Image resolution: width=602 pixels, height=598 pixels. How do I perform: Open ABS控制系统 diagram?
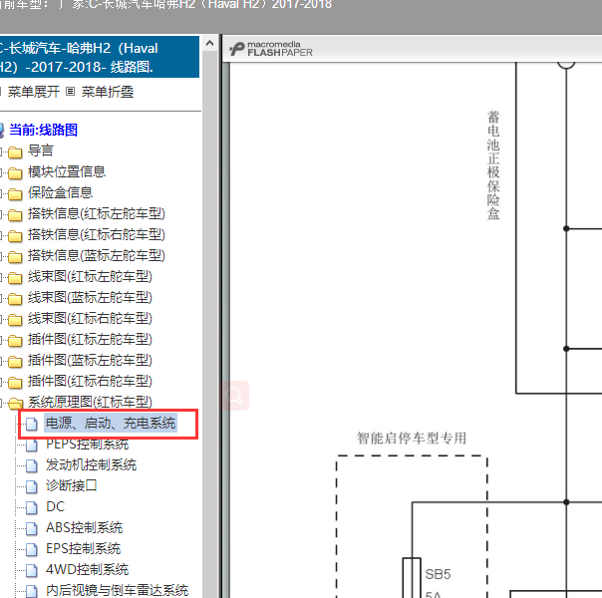tap(84, 527)
